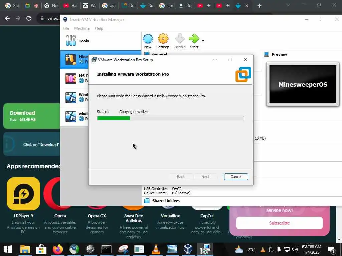Open Microsoft Store from taskbar
Screen dimensions: 342x256
[41, 249]
